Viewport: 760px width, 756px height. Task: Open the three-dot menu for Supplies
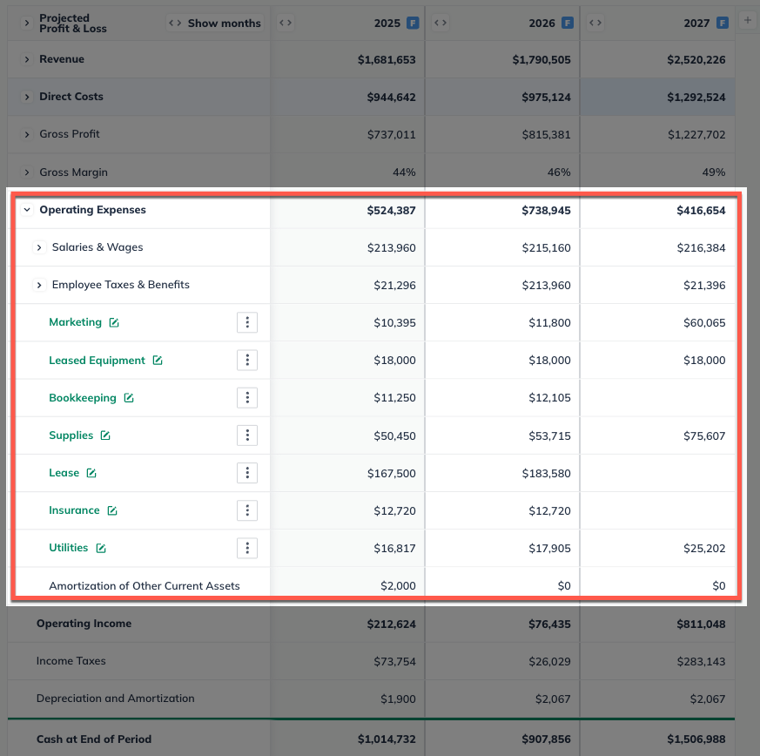coord(247,435)
